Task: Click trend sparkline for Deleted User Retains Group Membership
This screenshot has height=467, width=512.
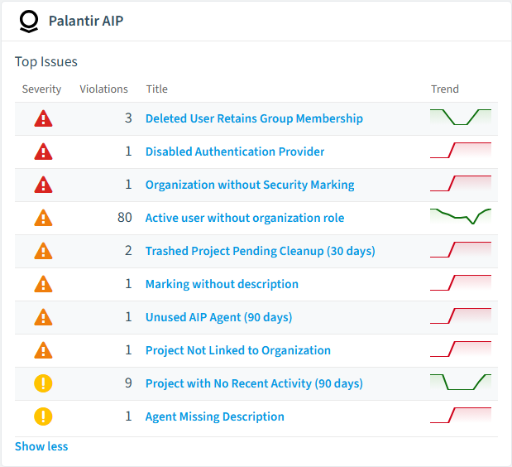Action: (461, 118)
